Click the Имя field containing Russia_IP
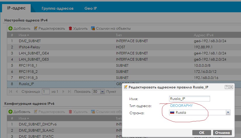Screen dimensions: 241x138 189,99
